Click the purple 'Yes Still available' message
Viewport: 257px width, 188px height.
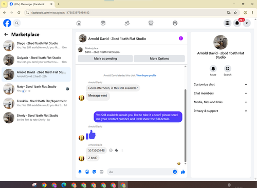(x=138, y=117)
